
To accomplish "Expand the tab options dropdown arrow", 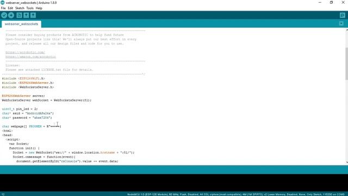I will [341, 23].
